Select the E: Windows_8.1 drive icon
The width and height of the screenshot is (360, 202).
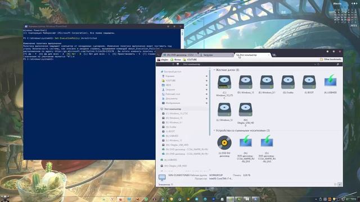[x=267, y=82]
